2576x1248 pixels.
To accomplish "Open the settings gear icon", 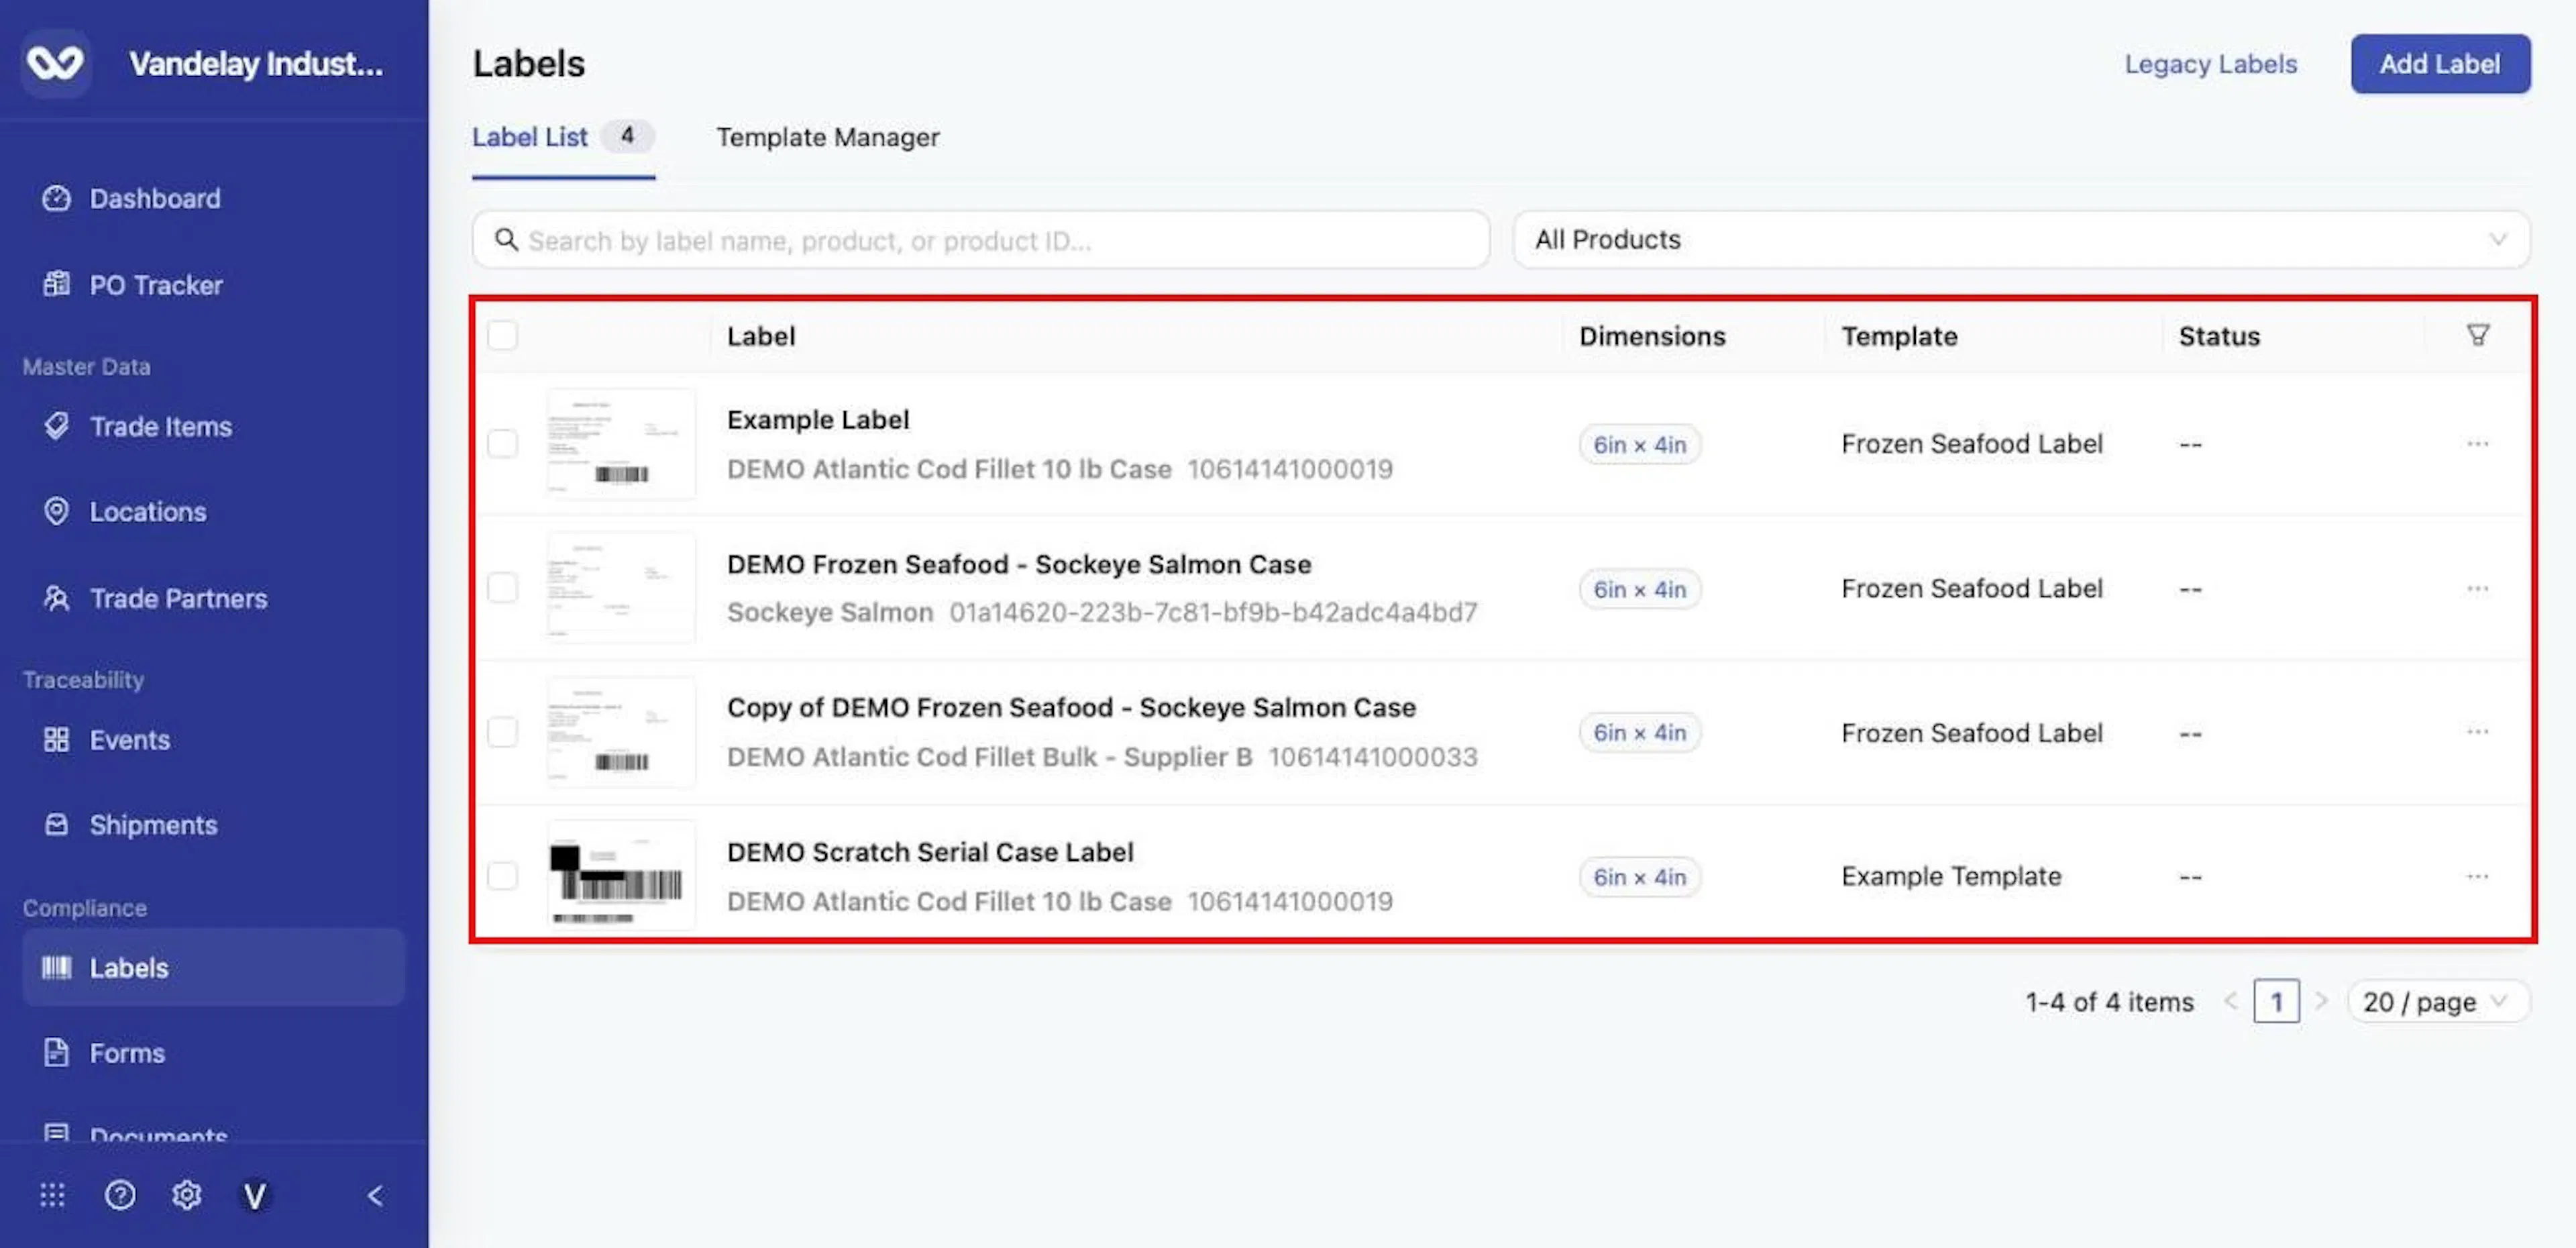I will click(187, 1195).
